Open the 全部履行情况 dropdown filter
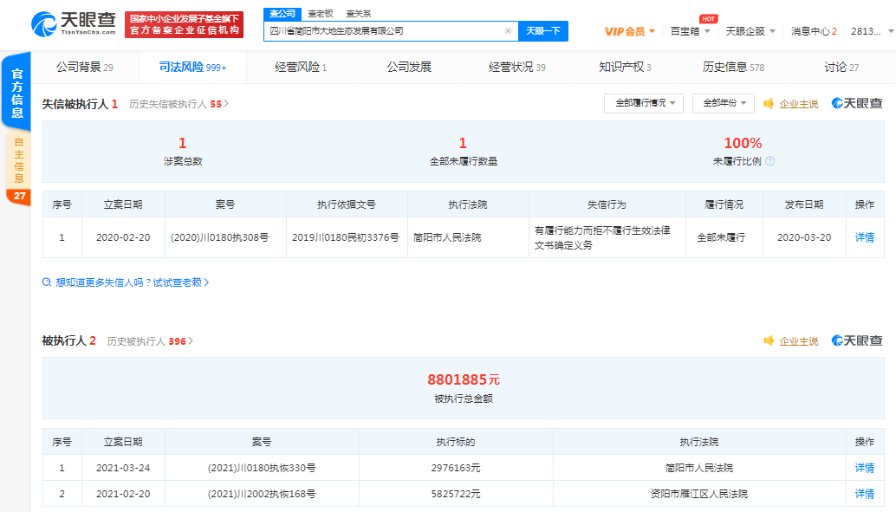The width and height of the screenshot is (896, 512). (x=644, y=103)
